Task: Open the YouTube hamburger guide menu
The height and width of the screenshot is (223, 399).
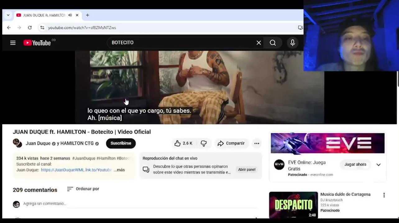Action: click(13, 43)
